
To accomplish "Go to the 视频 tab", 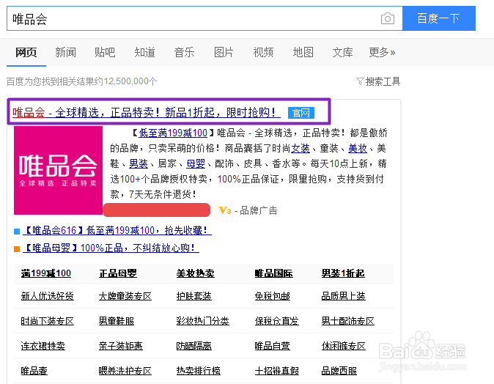I will [x=263, y=52].
